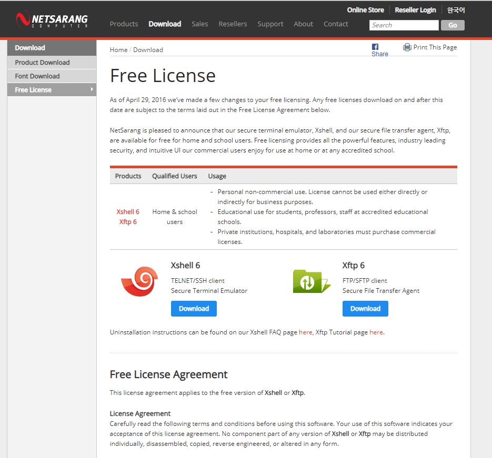
Task: Click the printer icon beside Print This Page
Action: tap(407, 47)
